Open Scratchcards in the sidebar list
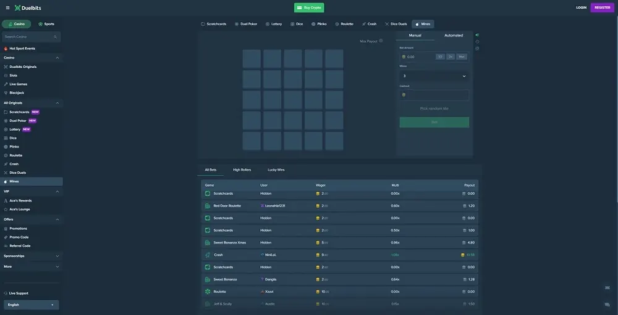Image resolution: width=618 pixels, height=315 pixels. pyautogui.click(x=19, y=112)
